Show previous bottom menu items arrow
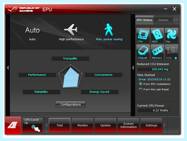Image resolution: width=187 pixels, height=141 pixels. pyautogui.click(x=46, y=125)
